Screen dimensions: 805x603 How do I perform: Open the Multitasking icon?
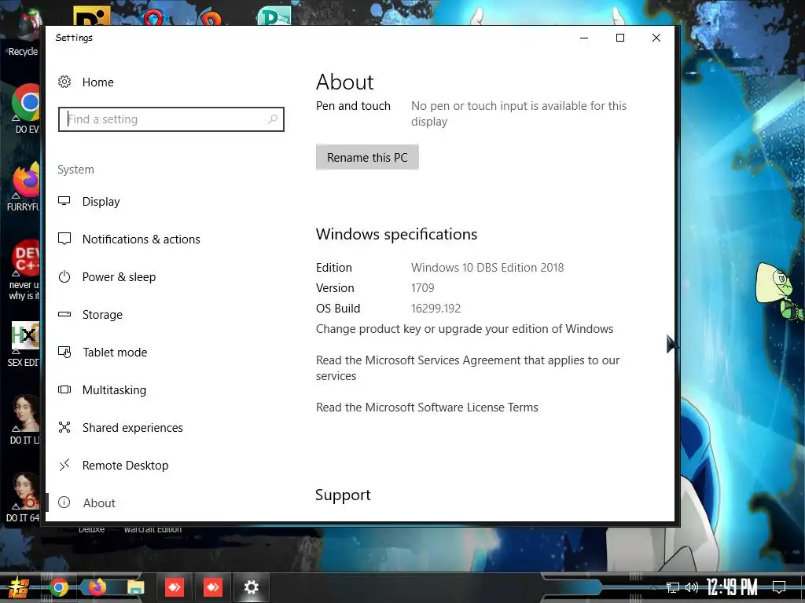pos(64,389)
